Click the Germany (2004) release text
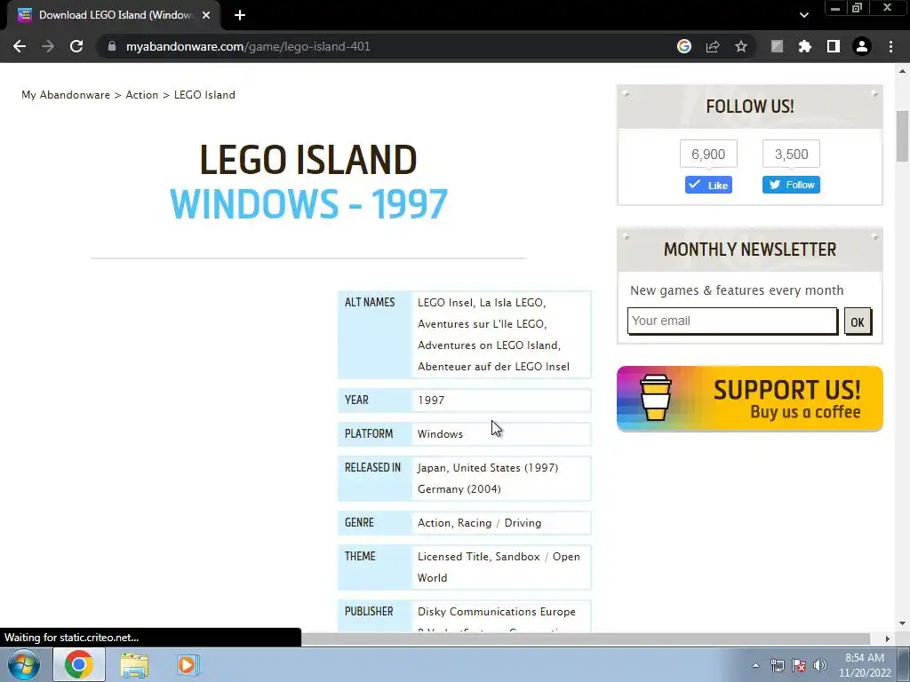Screen dimensions: 910x682 click(459, 489)
